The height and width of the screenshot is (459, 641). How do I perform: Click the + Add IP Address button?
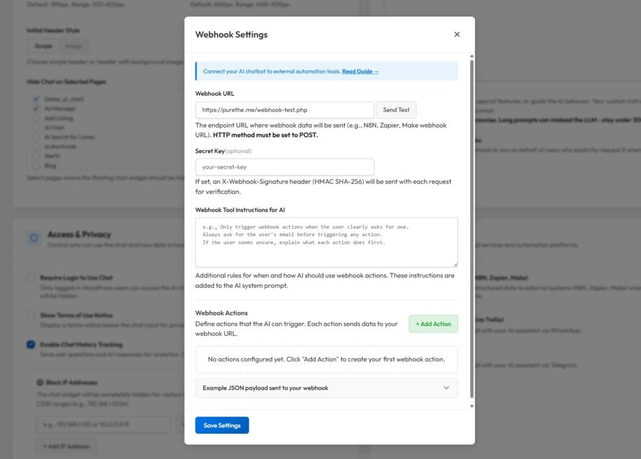[66, 446]
